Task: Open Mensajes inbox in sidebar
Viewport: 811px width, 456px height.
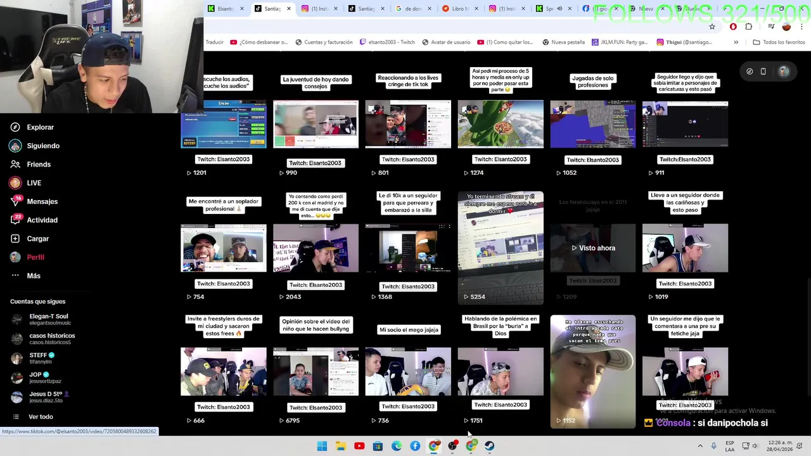Action: click(34, 201)
